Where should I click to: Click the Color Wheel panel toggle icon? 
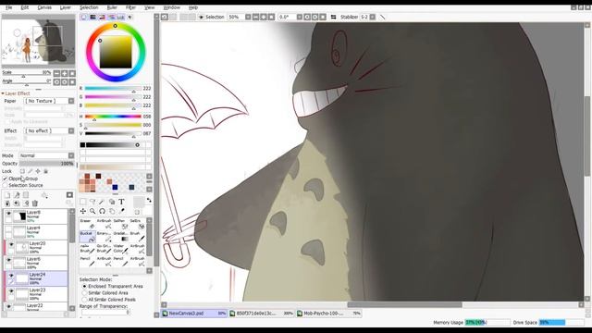pos(84,17)
